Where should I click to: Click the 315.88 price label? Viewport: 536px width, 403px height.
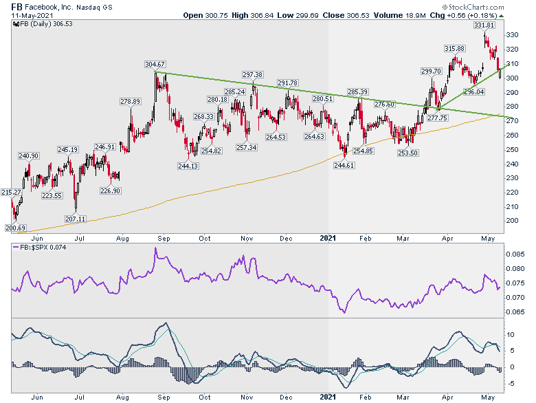tap(454, 49)
